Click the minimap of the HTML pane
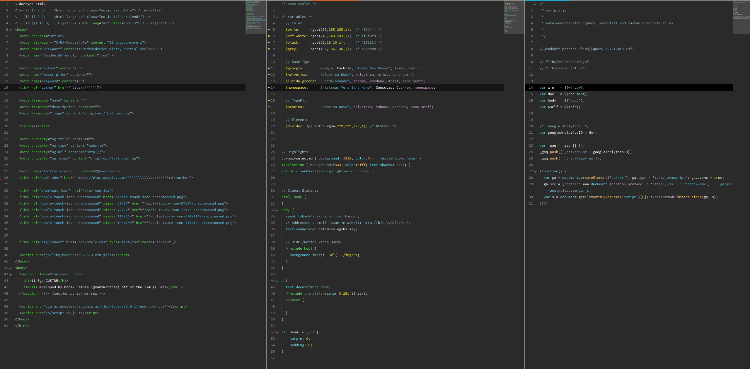The height and width of the screenshot is (369, 750). (x=256, y=17)
